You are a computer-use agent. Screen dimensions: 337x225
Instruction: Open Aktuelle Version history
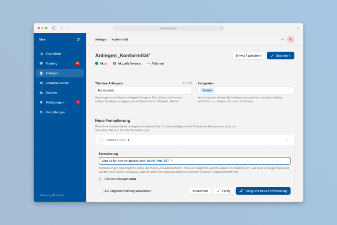[127, 64]
